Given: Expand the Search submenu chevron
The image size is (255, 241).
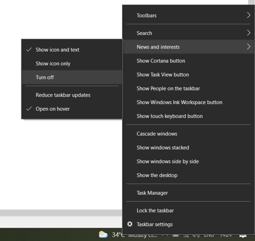Looking at the screenshot, I should (x=248, y=33).
